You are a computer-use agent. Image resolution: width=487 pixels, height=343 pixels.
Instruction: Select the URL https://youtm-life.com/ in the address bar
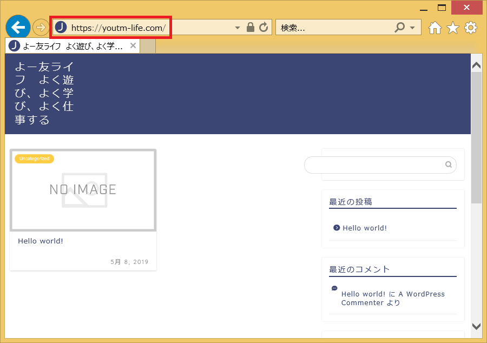click(x=119, y=28)
